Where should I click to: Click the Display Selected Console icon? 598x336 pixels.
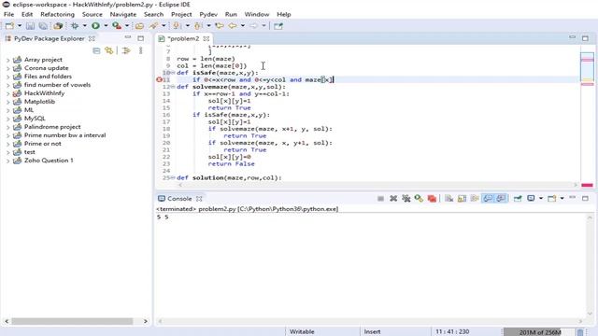(531, 199)
